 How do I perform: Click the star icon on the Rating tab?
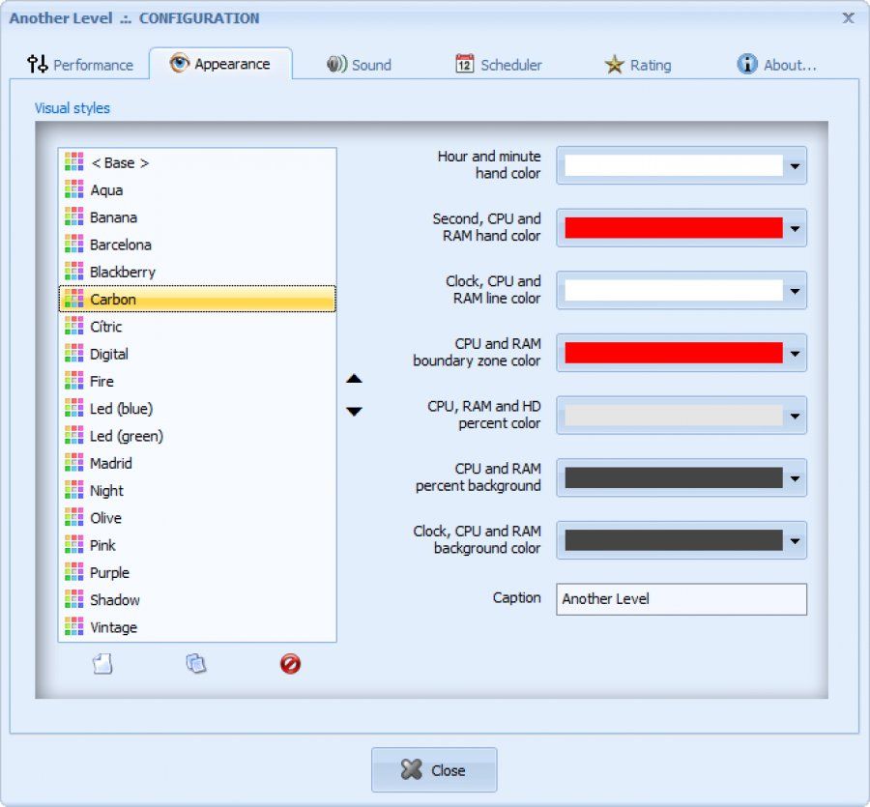(x=615, y=64)
